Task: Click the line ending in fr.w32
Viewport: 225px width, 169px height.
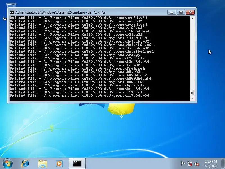Action: point(75,65)
